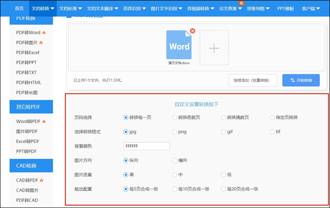
Task: Open PPT转PDF in sidebar
Action: (x=26, y=151)
